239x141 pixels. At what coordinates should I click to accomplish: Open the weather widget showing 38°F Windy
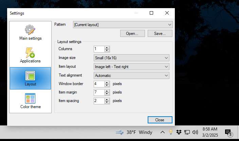click(134, 132)
